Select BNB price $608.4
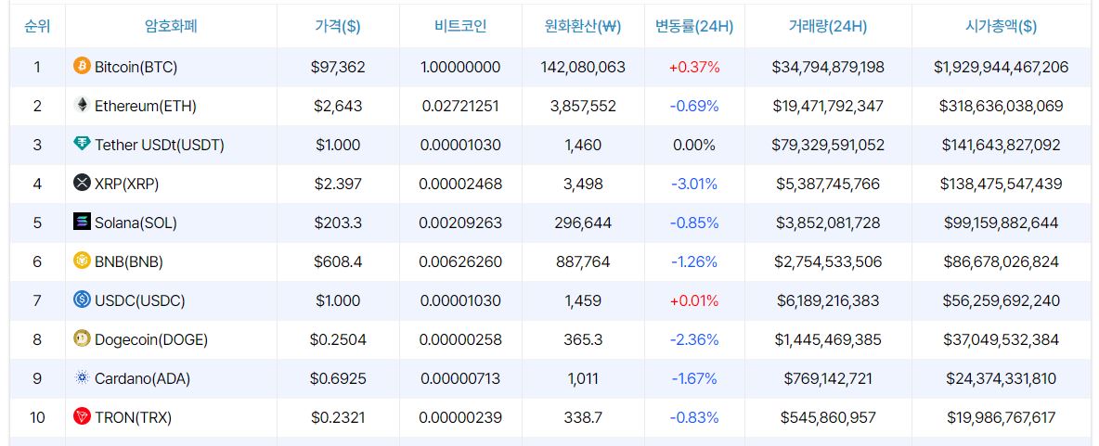 coord(338,261)
